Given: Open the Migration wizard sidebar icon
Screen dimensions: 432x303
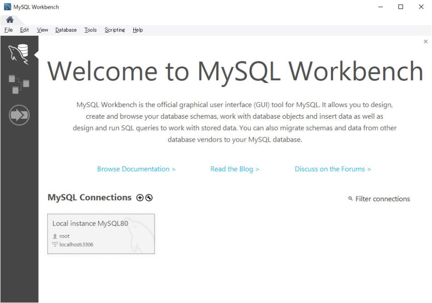Looking at the screenshot, I should [19, 115].
